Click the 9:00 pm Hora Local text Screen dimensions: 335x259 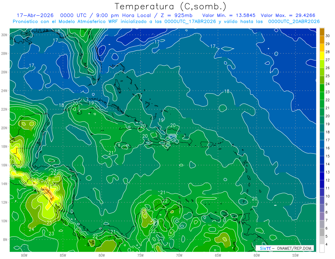127,15
